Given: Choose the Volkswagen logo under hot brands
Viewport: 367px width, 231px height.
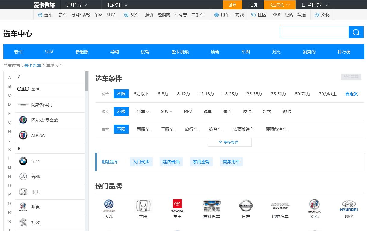Looking at the screenshot, I should click(109, 205).
